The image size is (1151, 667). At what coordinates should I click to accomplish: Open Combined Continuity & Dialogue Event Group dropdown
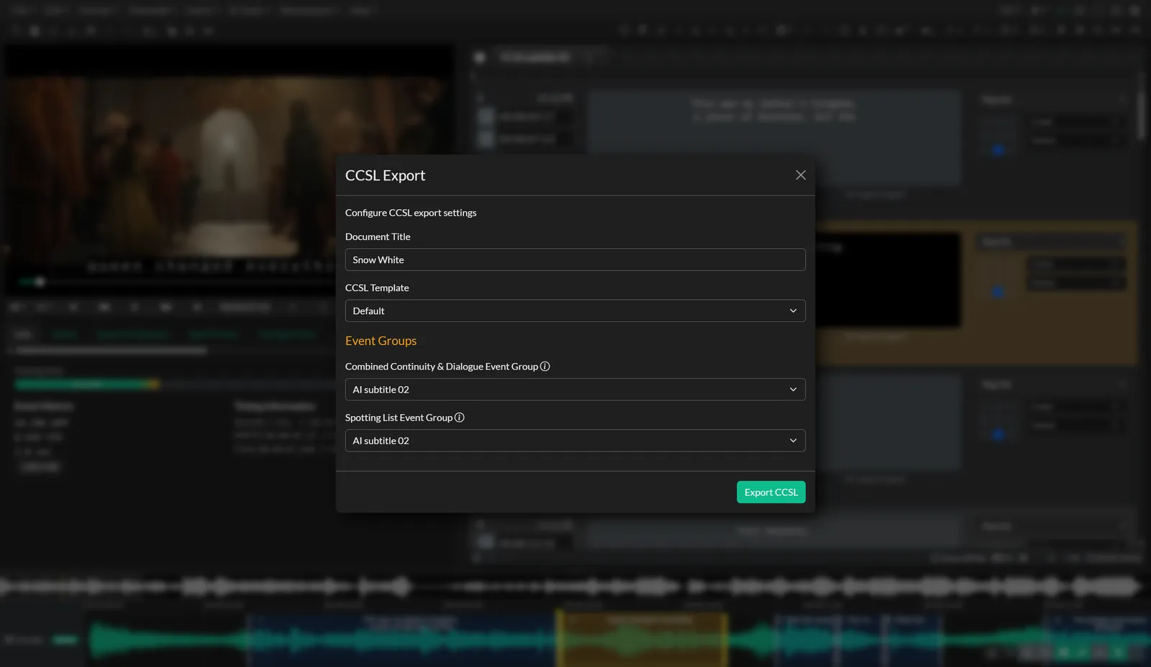[575, 390]
